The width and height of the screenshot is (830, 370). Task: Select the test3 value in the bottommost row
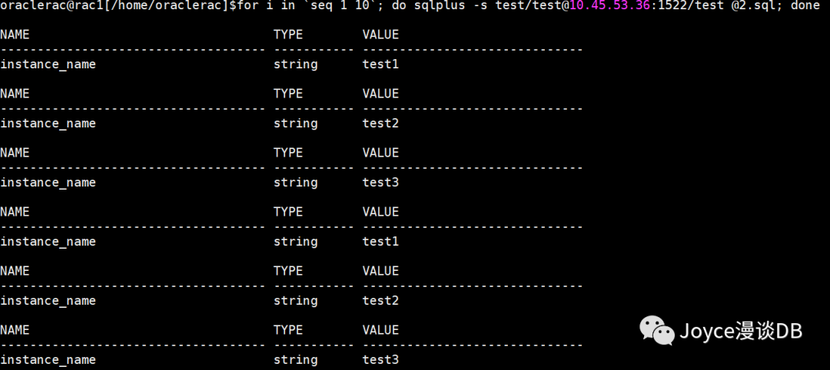click(380, 360)
